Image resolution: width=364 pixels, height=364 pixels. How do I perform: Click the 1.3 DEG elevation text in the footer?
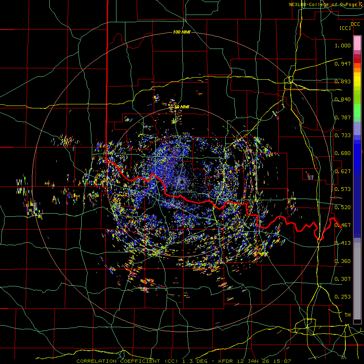tap(194, 361)
